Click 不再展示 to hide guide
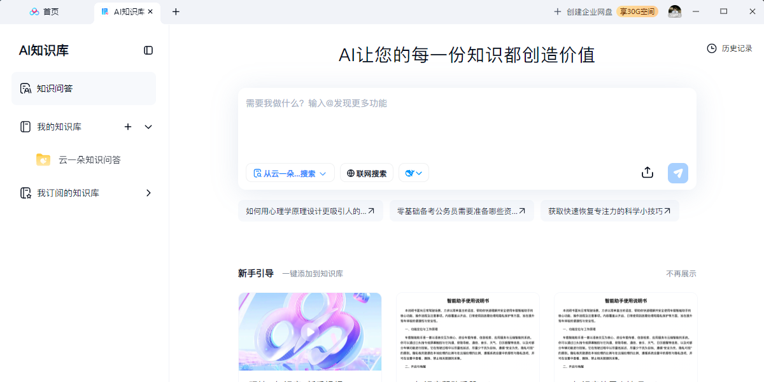 click(681, 274)
